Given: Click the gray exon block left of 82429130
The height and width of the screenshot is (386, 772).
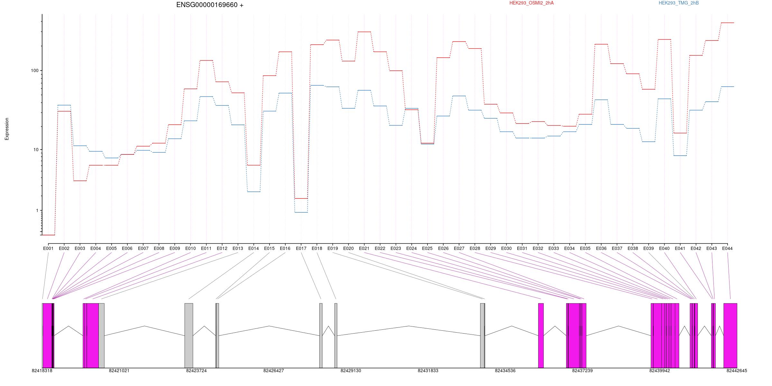Looking at the screenshot, I should click(x=336, y=335).
